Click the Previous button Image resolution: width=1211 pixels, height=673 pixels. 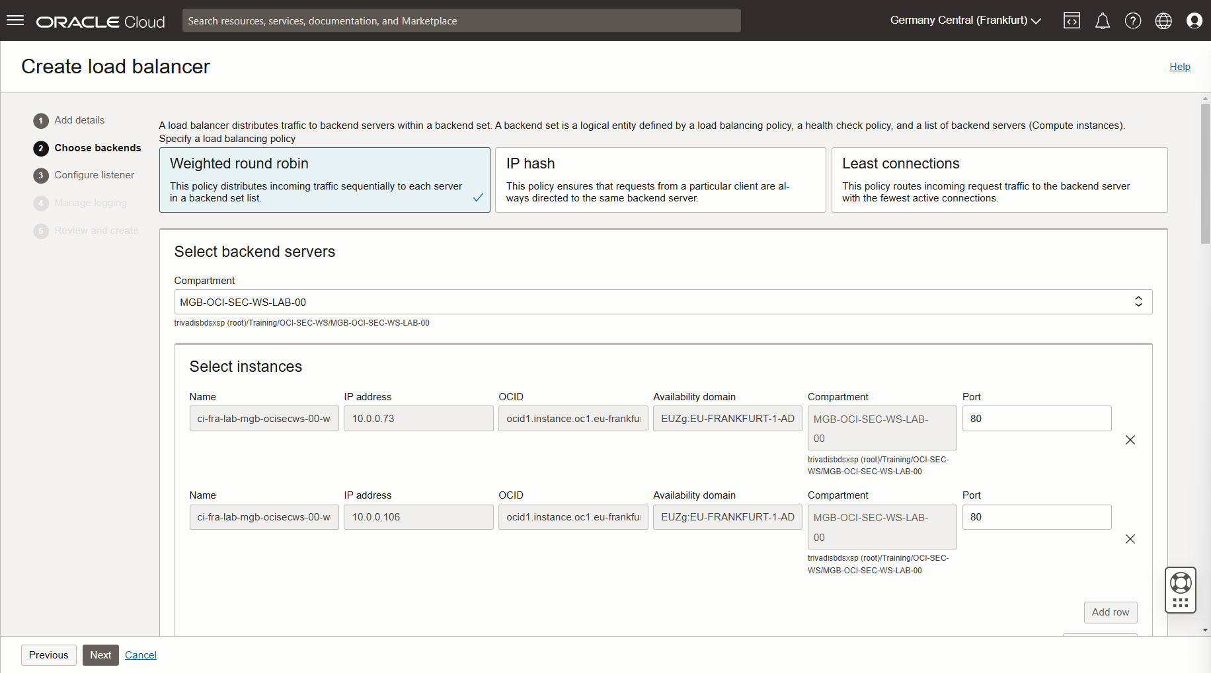(49, 655)
